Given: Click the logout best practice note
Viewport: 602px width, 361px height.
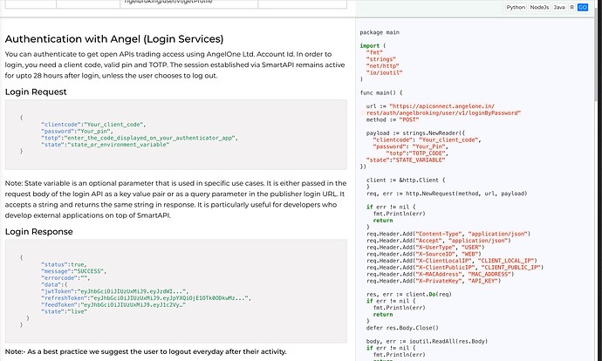Looking at the screenshot, I should (x=146, y=351).
